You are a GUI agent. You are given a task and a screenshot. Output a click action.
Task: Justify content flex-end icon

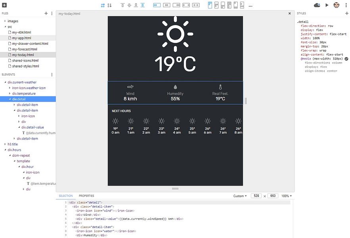176,5
